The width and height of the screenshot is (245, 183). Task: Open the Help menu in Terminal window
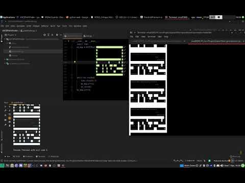[166, 37]
